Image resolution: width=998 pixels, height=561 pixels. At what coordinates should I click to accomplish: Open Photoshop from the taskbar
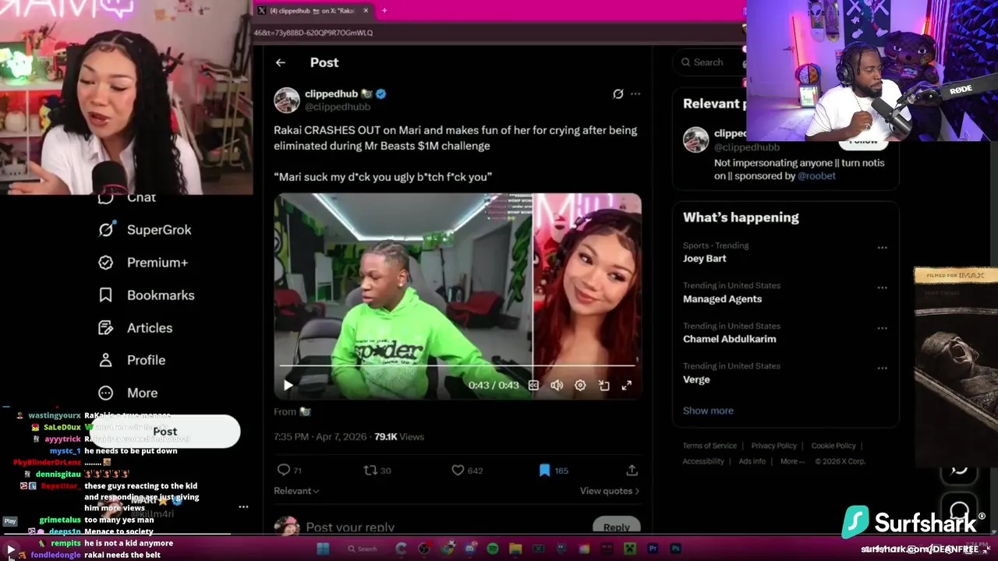pos(676,549)
